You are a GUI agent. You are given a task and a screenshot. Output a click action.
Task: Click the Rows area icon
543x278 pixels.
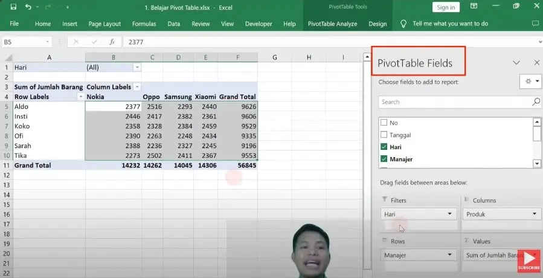pos(384,240)
